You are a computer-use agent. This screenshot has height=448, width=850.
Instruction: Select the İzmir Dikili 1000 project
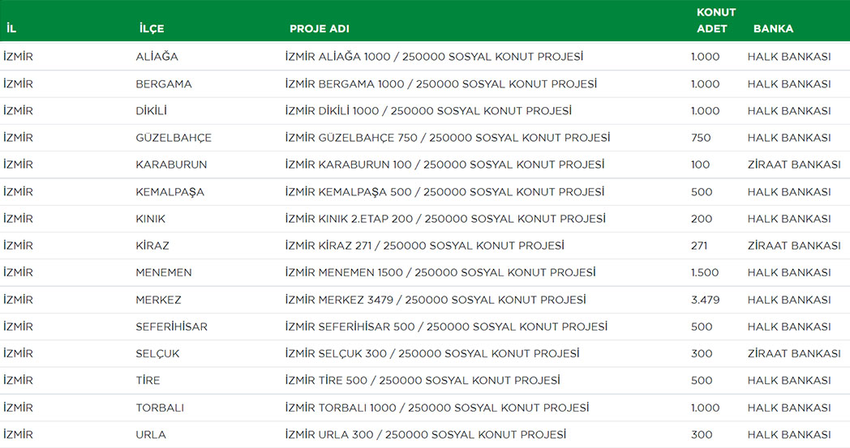(428, 111)
